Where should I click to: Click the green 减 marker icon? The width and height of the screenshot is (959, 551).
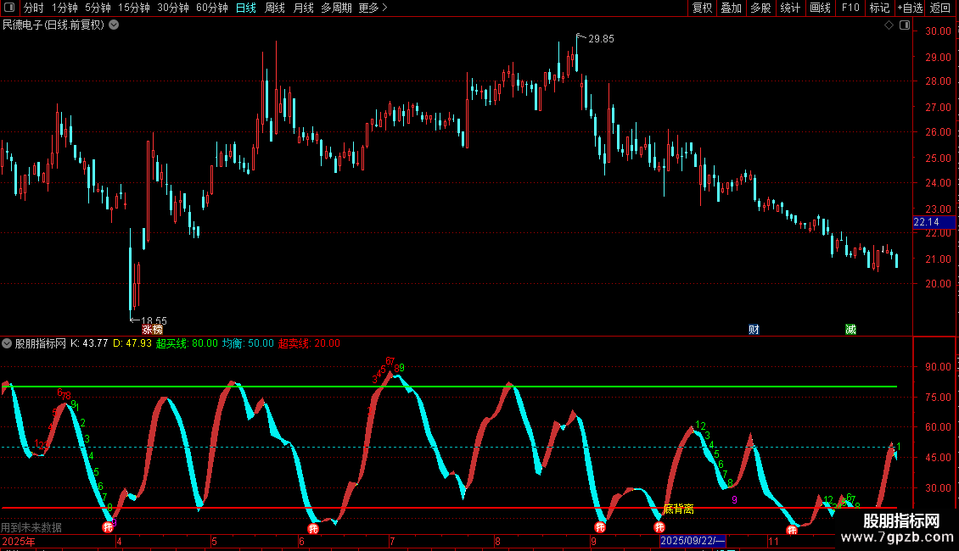850,329
